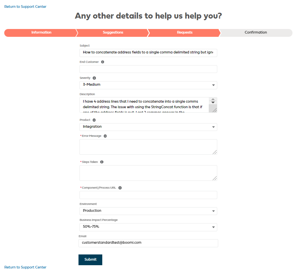Go to the Information step
The image size is (299, 274).
coord(41,33)
